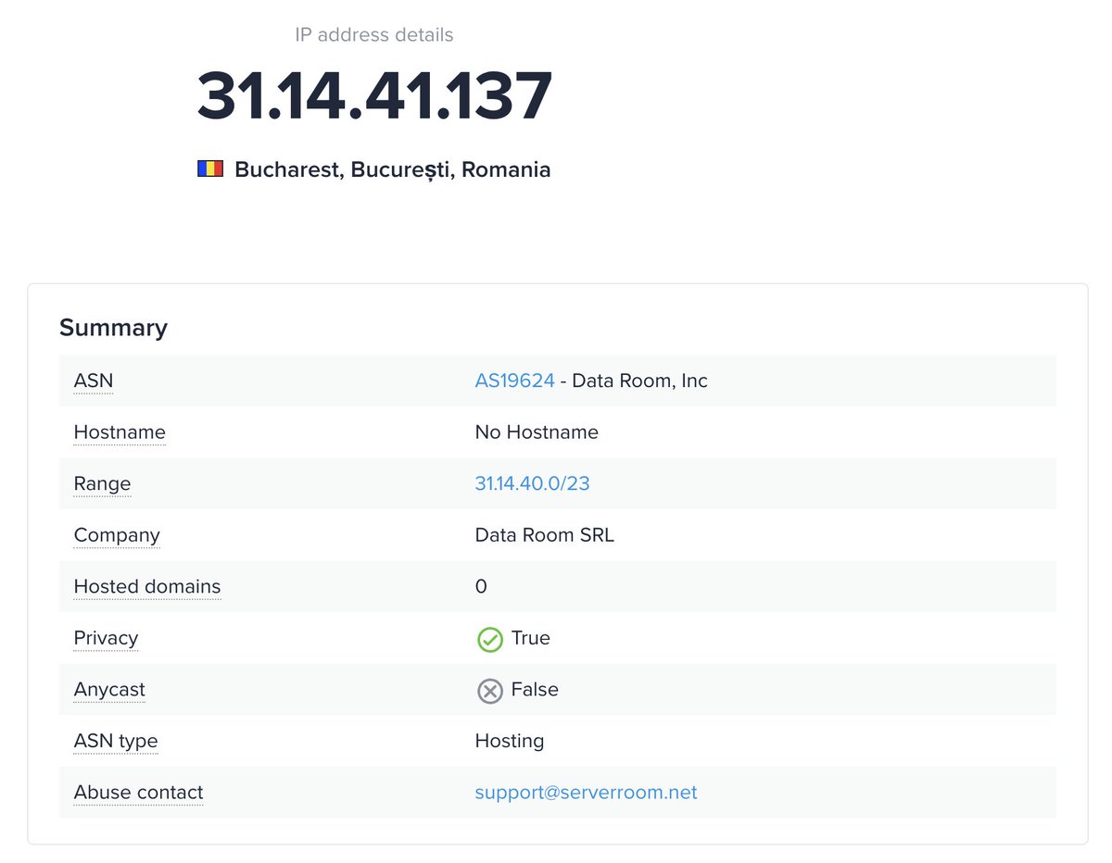Screen dimensions: 1112x863
Task: Click the IP address 31.14.41.137 heading
Action: (374, 96)
